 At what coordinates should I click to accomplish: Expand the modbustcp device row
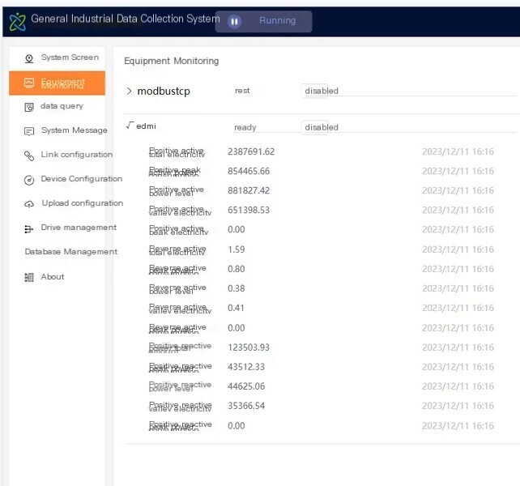tap(130, 91)
